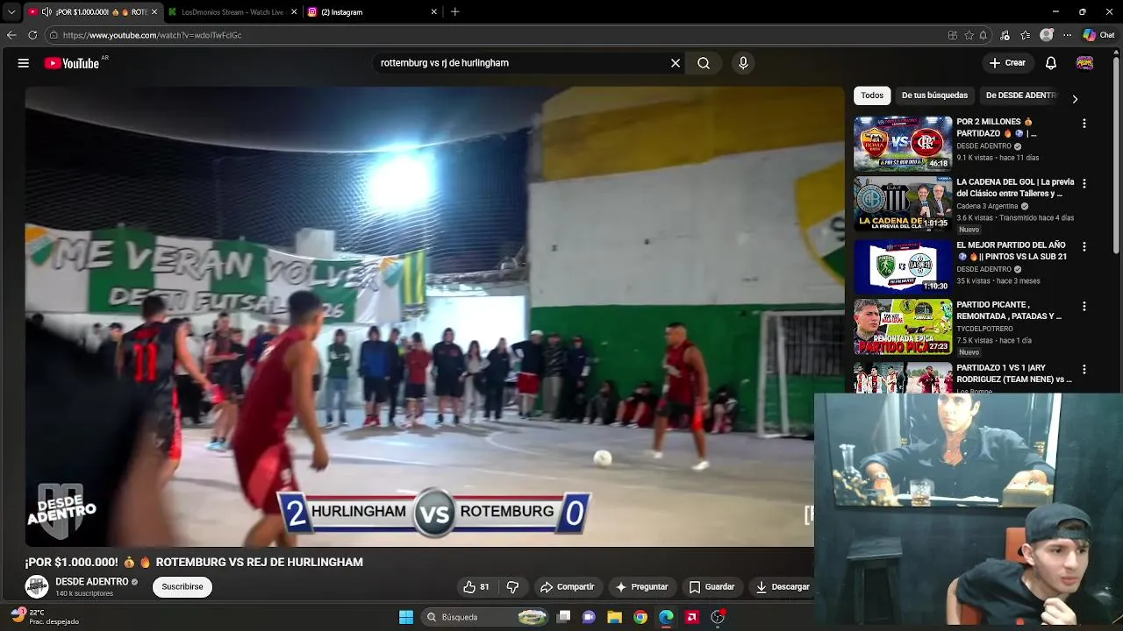Subscribe with the Suscribirse button
Image resolution: width=1123 pixels, height=631 pixels.
[x=182, y=587]
